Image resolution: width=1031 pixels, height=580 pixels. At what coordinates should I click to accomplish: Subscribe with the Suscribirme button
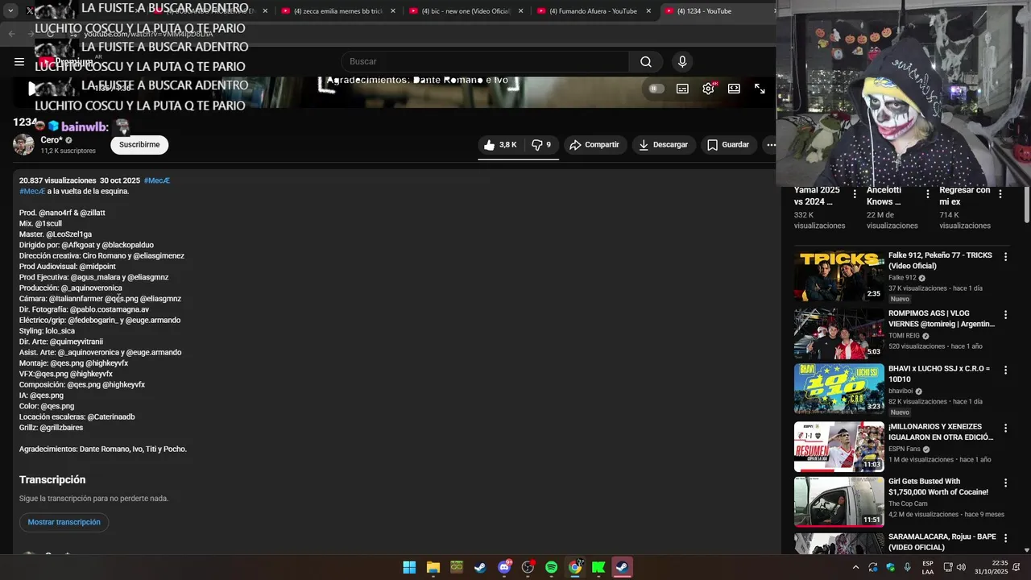pyautogui.click(x=139, y=145)
